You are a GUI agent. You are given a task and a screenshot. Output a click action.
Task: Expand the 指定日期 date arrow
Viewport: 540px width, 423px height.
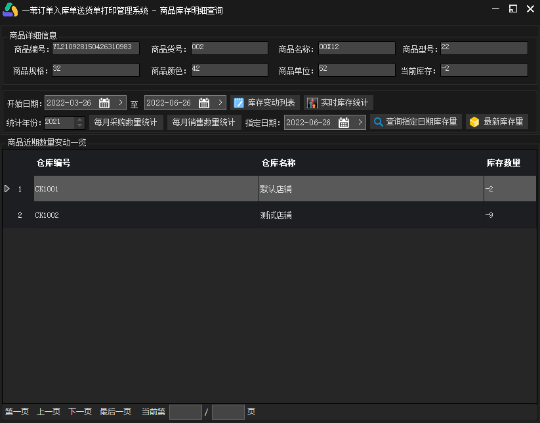pyautogui.click(x=360, y=122)
